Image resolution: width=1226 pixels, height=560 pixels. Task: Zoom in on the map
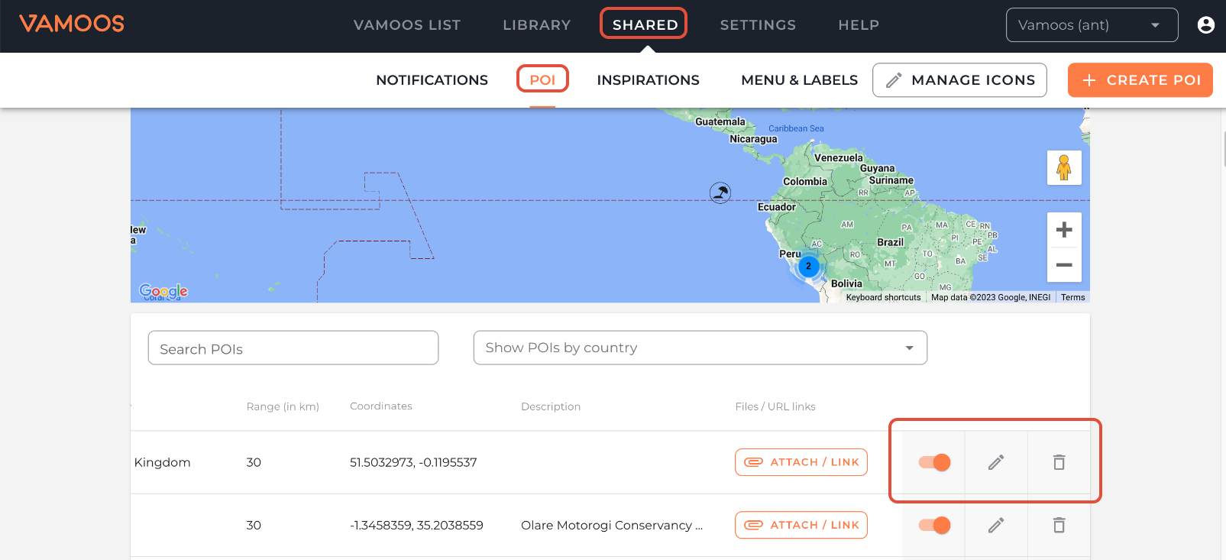point(1063,230)
